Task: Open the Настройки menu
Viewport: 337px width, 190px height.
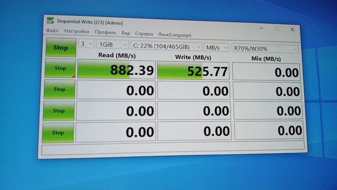Action: pyautogui.click(x=76, y=32)
